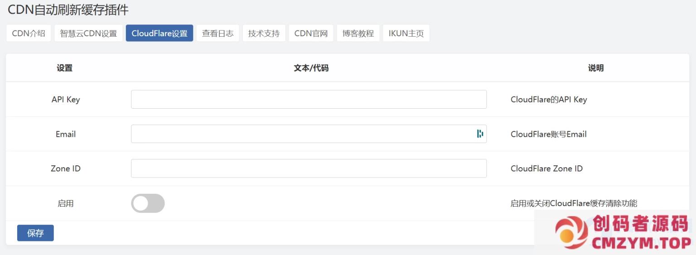Screen dimensions: 696x255
Task: Focus the API Key input field
Action: click(x=309, y=99)
